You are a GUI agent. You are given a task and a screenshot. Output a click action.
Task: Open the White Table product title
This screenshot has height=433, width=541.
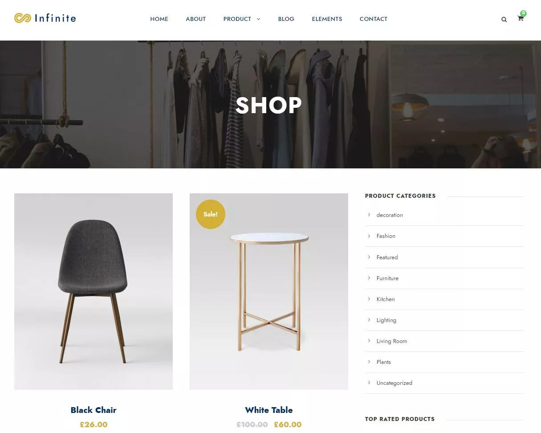click(x=269, y=410)
